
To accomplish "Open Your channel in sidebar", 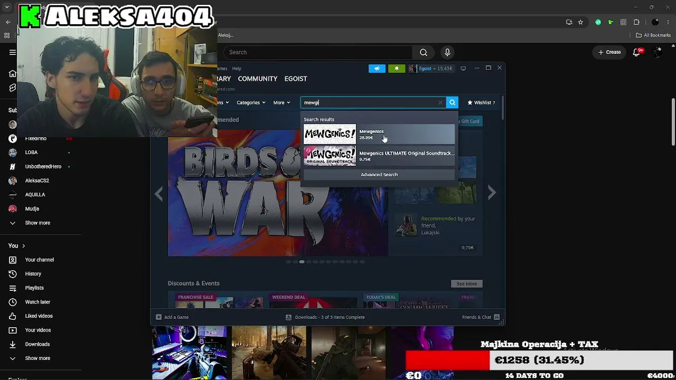I will coord(41,260).
